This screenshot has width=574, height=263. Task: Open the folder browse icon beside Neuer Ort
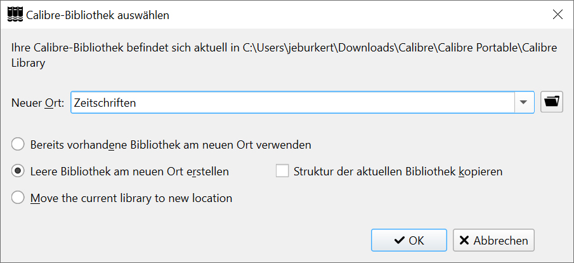click(552, 102)
